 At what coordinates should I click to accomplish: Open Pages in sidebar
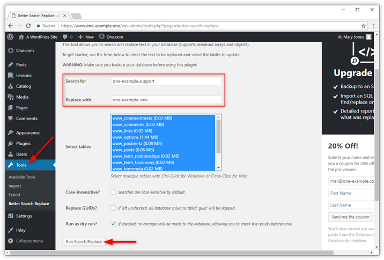coord(30,108)
